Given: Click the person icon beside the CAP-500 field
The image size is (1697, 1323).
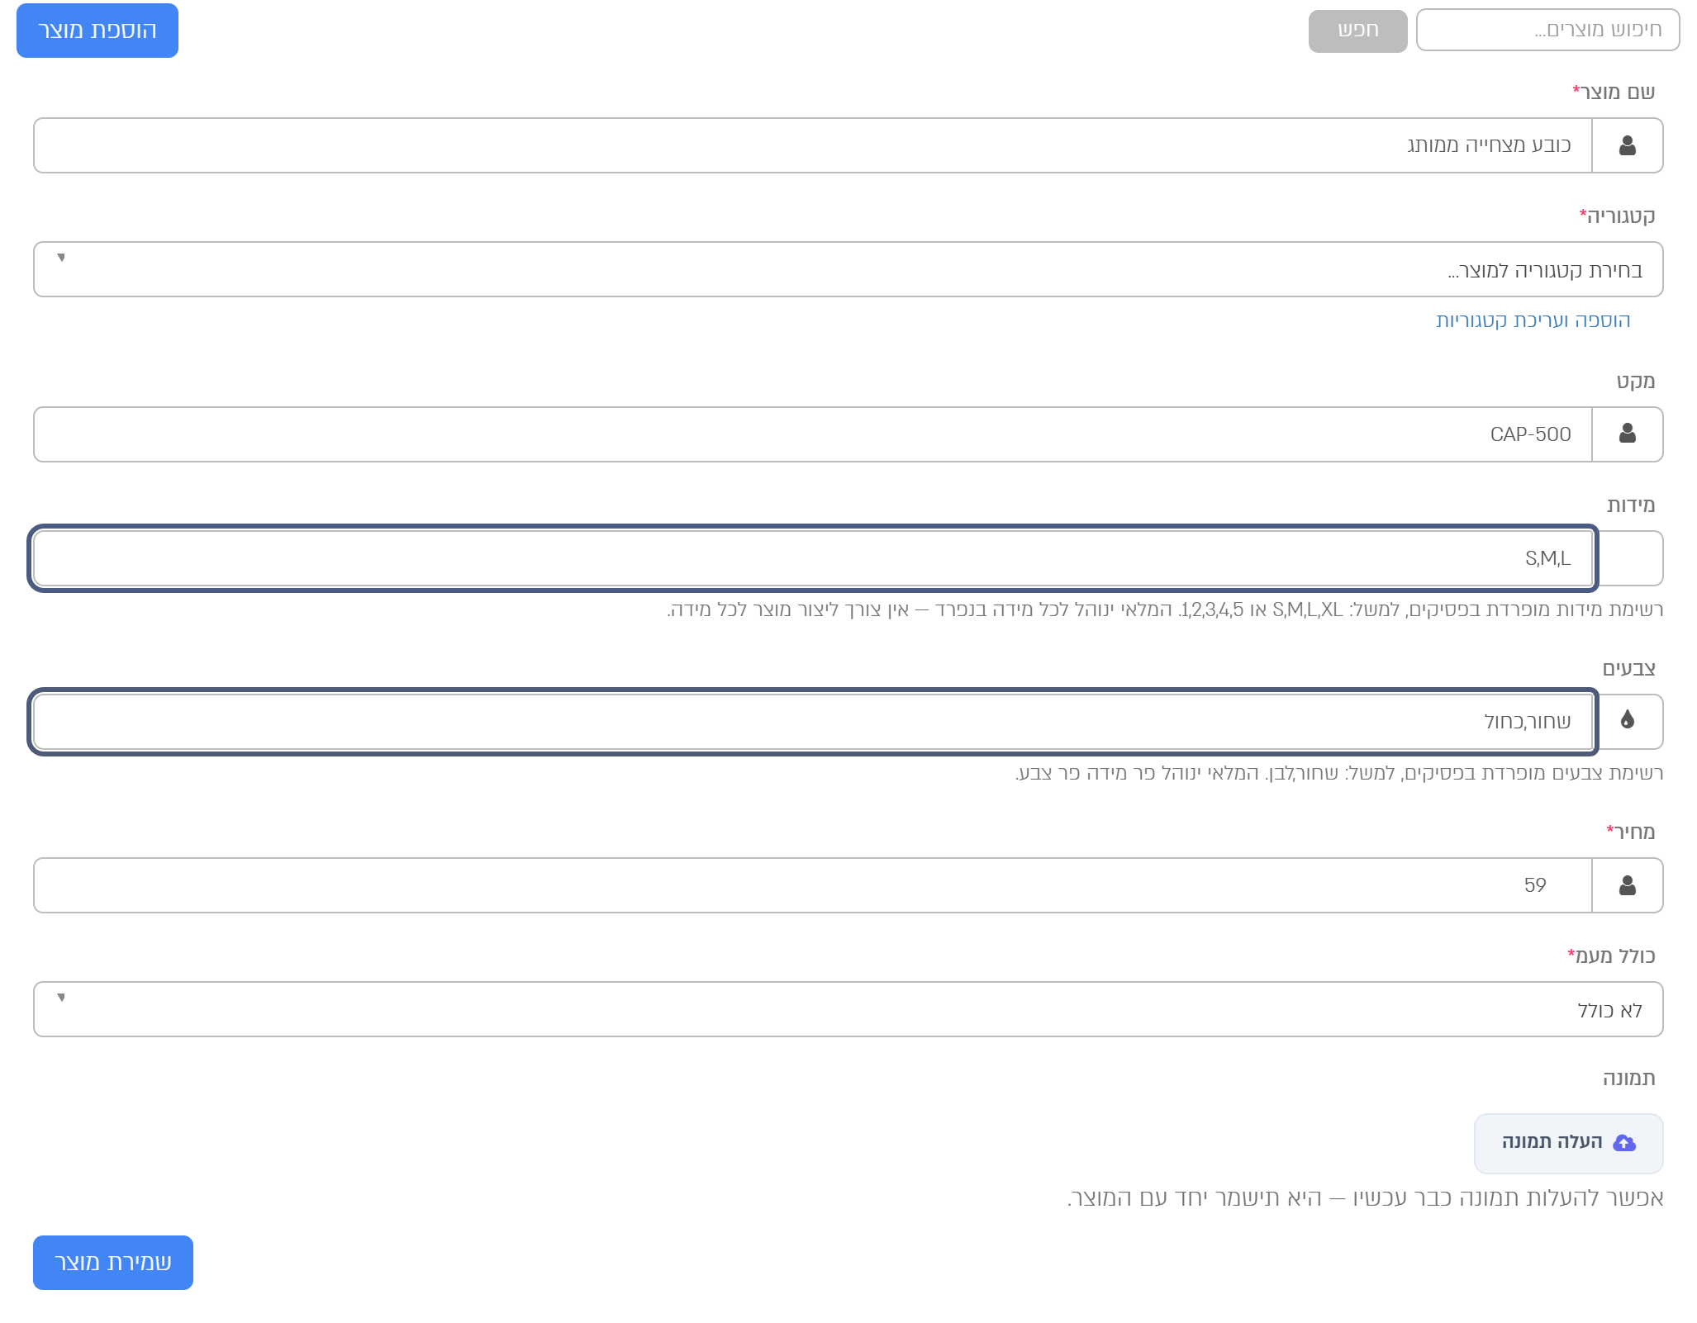Looking at the screenshot, I should tap(1627, 433).
